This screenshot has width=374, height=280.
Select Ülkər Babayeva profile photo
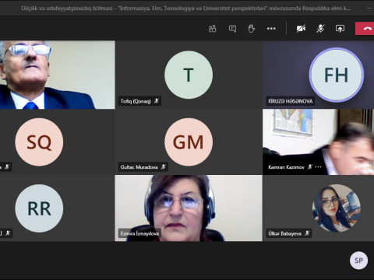click(x=337, y=208)
